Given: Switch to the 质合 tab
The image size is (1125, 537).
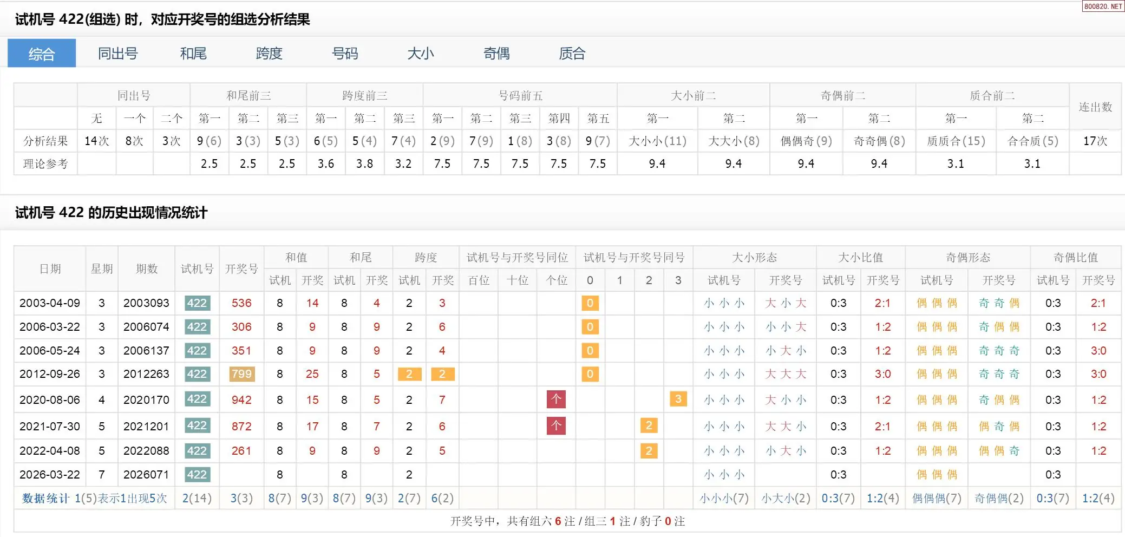Looking at the screenshot, I should click(x=572, y=54).
